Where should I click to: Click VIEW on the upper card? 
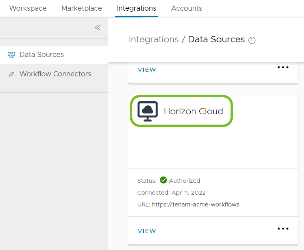point(147,70)
